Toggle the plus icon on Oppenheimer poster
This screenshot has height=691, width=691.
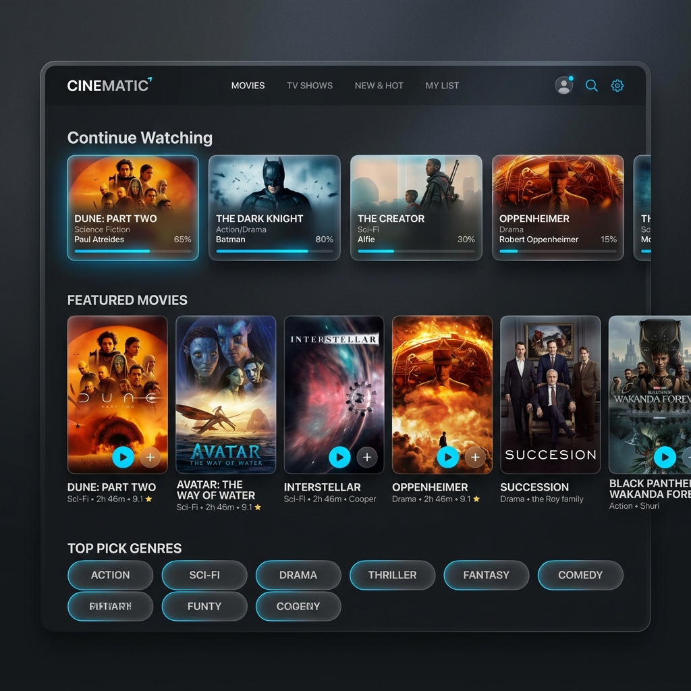click(x=475, y=457)
